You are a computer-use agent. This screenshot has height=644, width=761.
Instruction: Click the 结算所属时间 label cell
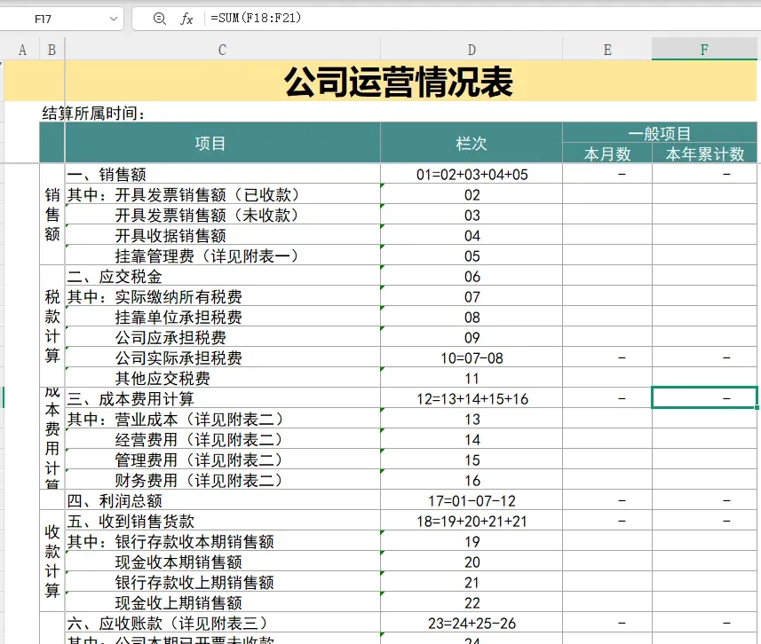coord(93,113)
